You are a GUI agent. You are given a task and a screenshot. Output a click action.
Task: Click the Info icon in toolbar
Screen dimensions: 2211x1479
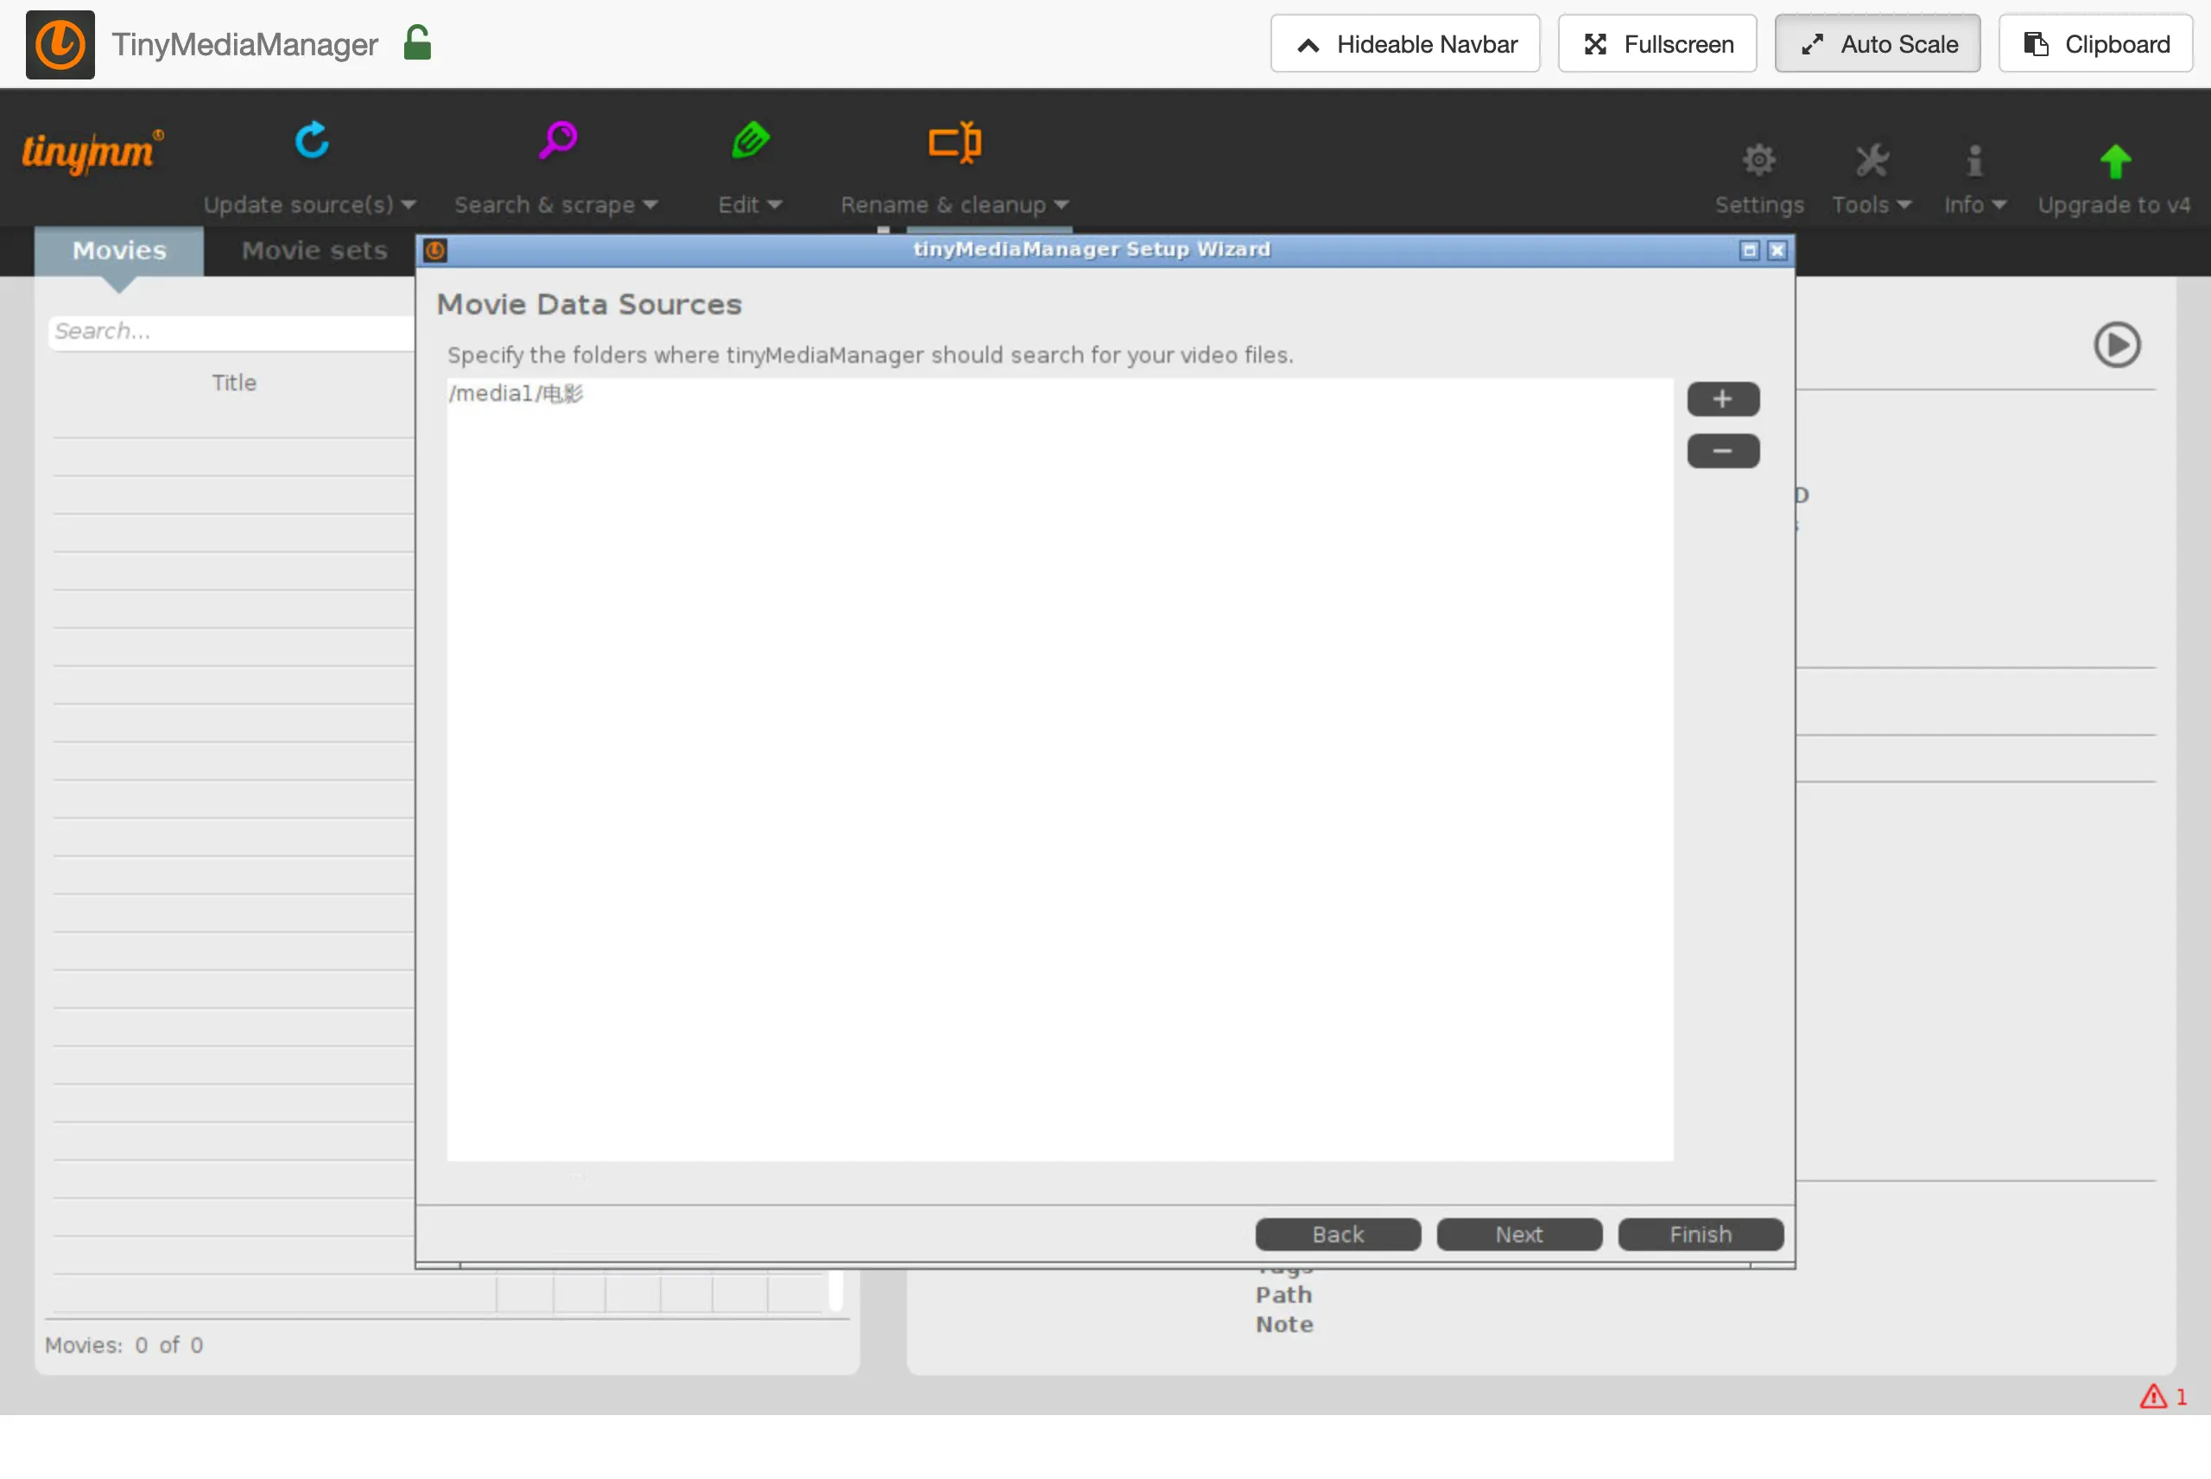1974,160
